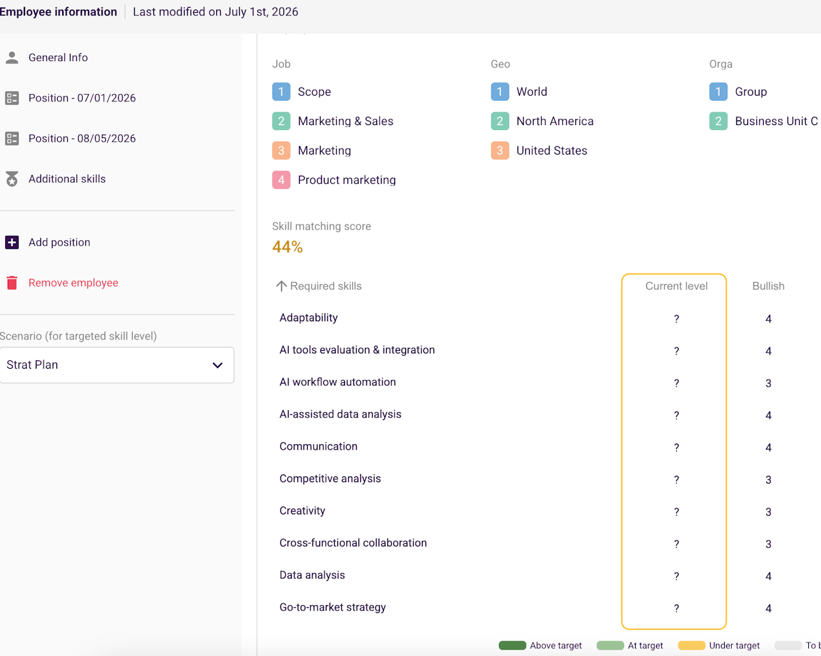Click the Remove employee trash icon
This screenshot has height=656, width=821.
[x=12, y=283]
